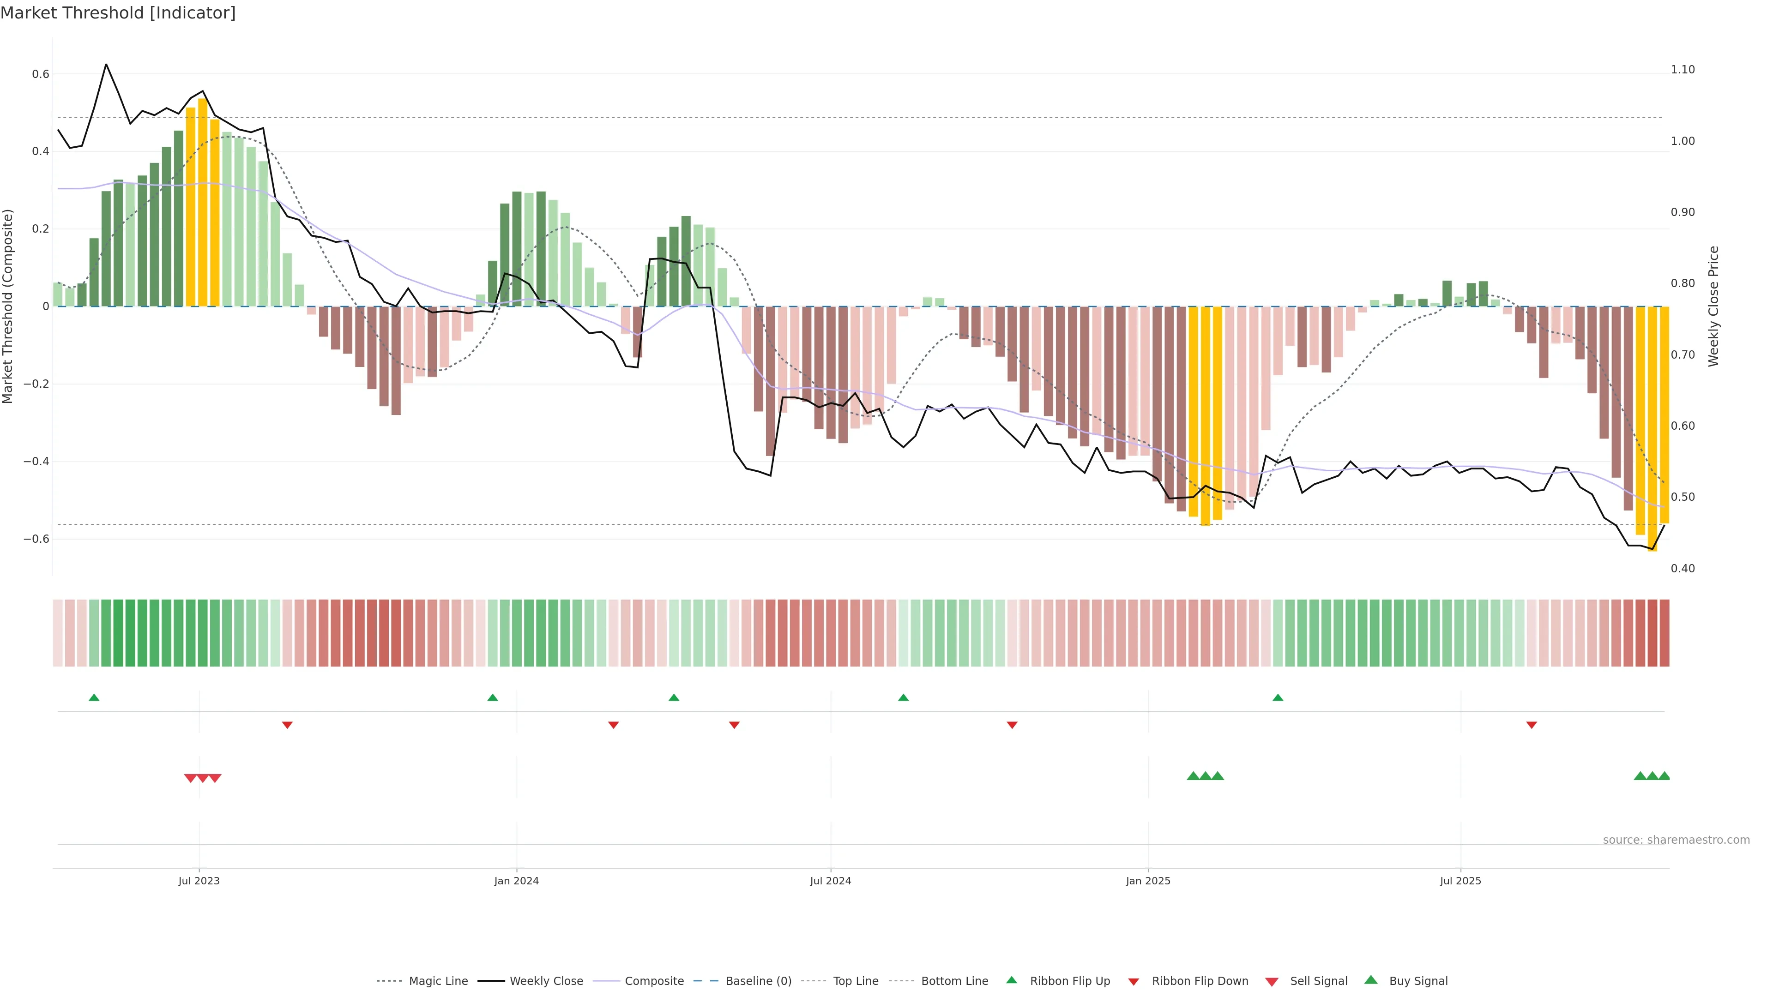Toggle the Composite series in legend
Screen dimensions: 1773x997
tap(654, 981)
